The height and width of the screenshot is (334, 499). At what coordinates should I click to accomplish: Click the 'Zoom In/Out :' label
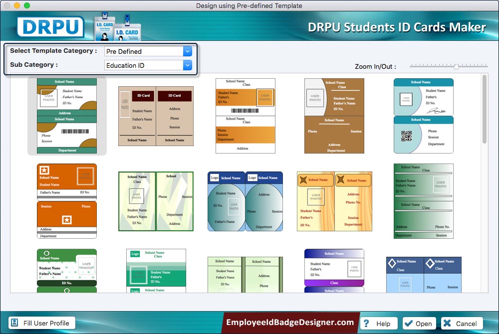376,66
